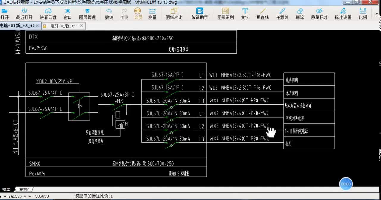
Task: Click the blue 00:00 recording timer button
Action: (x=346, y=184)
